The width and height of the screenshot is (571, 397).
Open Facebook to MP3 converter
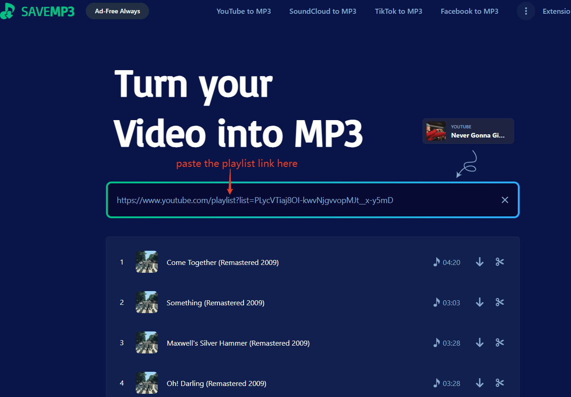[469, 11]
